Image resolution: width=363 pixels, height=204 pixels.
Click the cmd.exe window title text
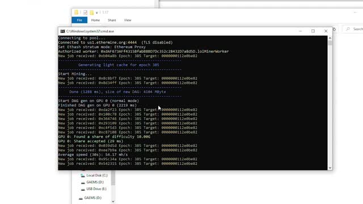click(90, 31)
